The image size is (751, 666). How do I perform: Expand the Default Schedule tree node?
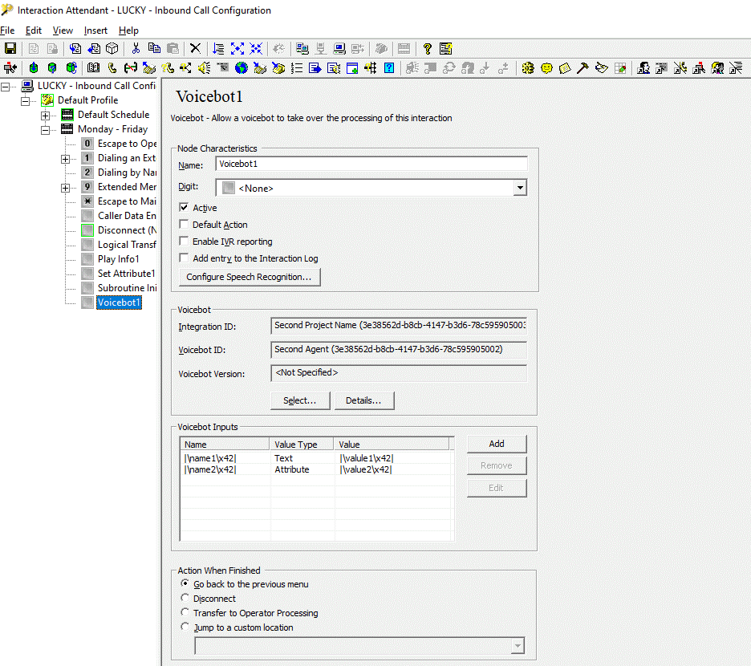pos(45,115)
